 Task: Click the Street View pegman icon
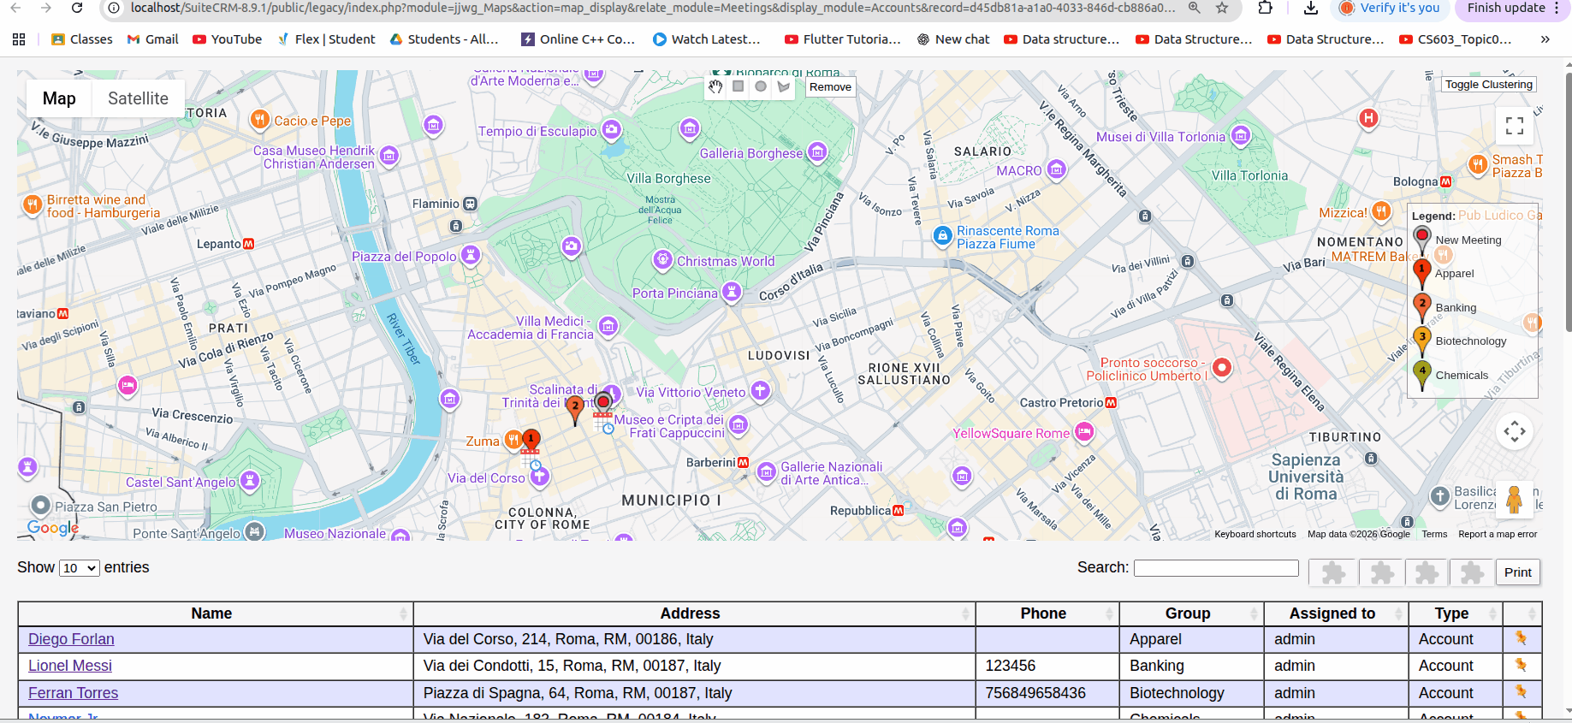click(x=1514, y=499)
